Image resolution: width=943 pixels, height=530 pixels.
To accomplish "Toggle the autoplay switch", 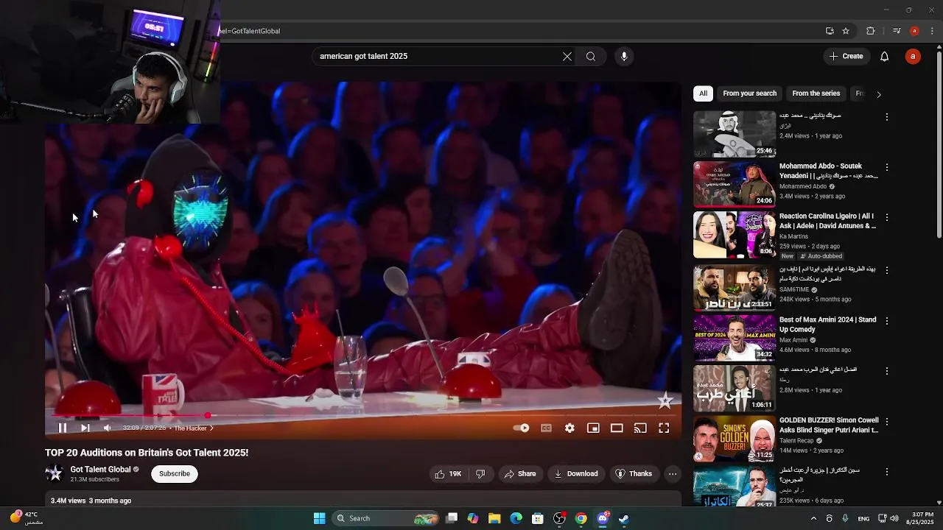I will (522, 428).
